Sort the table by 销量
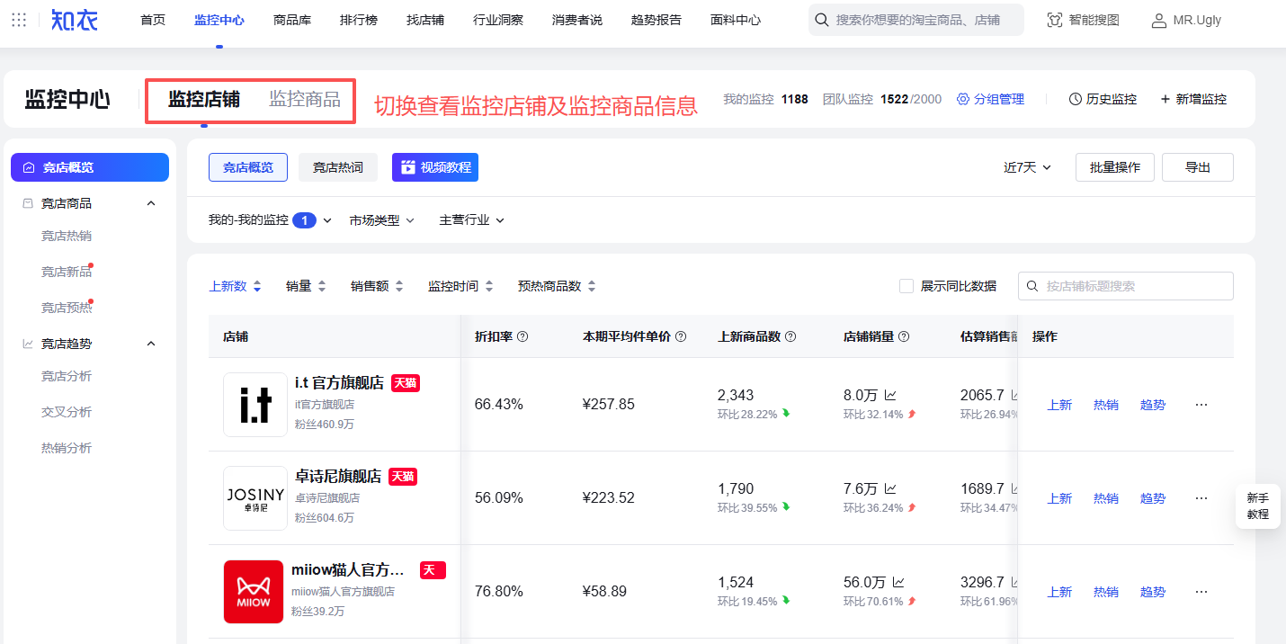 [x=307, y=286]
